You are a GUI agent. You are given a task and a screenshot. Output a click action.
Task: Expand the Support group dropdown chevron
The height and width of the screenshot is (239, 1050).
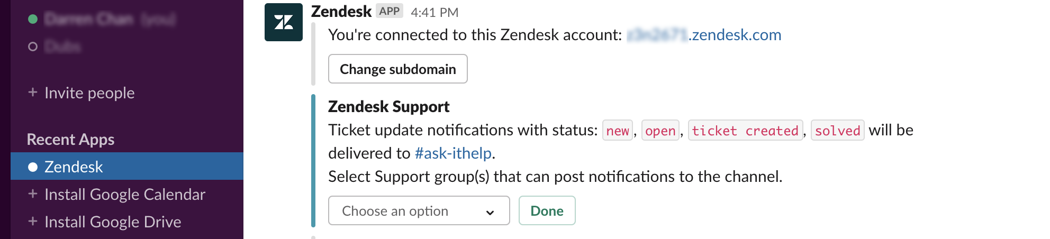(x=490, y=212)
